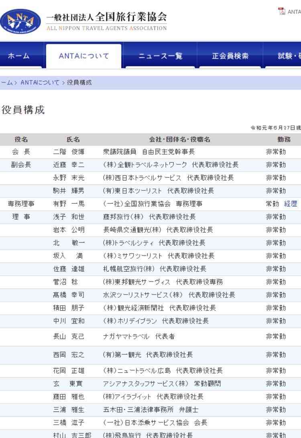Click 常勤 status in 有野 一馬 row
Screen dimensions: 301x438
coord(273,204)
